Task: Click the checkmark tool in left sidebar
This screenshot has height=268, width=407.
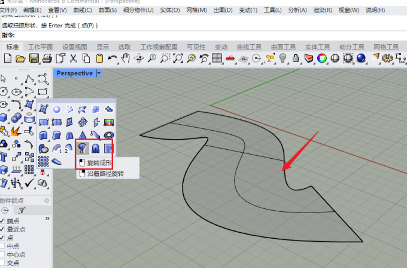Action: [29, 183]
